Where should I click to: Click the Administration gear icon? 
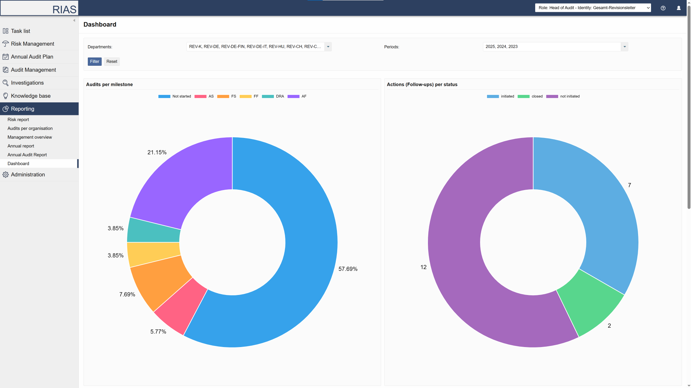click(x=6, y=174)
